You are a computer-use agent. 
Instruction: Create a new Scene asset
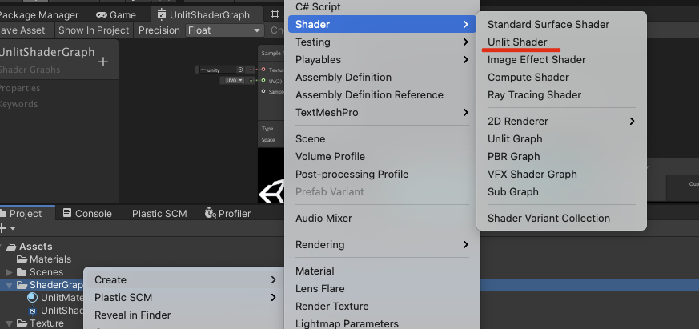[311, 138]
